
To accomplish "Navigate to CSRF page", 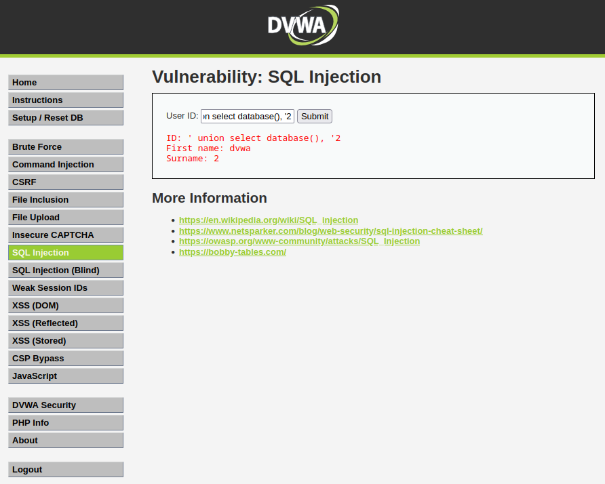I will 66,182.
